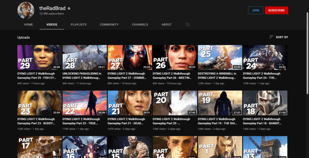This screenshot has width=309, height=158.
Task: Go to the Community tab
Action: (109, 25)
